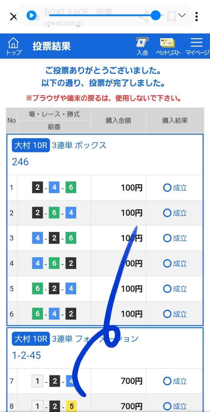
Task: Click the black boat number 2 in row 1
Action: pyautogui.click(x=37, y=187)
